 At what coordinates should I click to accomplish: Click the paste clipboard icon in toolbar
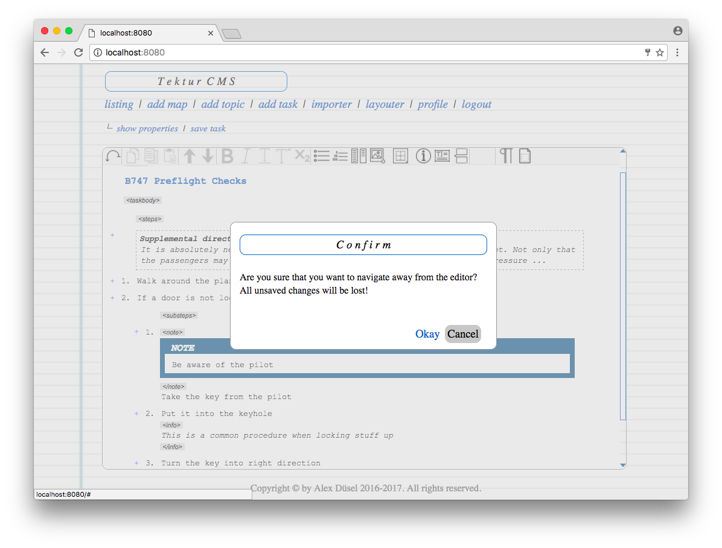point(170,156)
